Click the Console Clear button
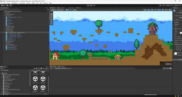 pos(51,68)
